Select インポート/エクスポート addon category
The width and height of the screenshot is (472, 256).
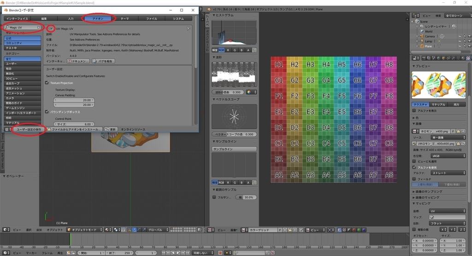[x=23, y=113]
